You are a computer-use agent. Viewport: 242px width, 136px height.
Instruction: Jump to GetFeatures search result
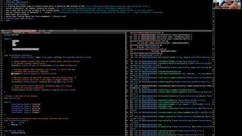click(x=169, y=135)
